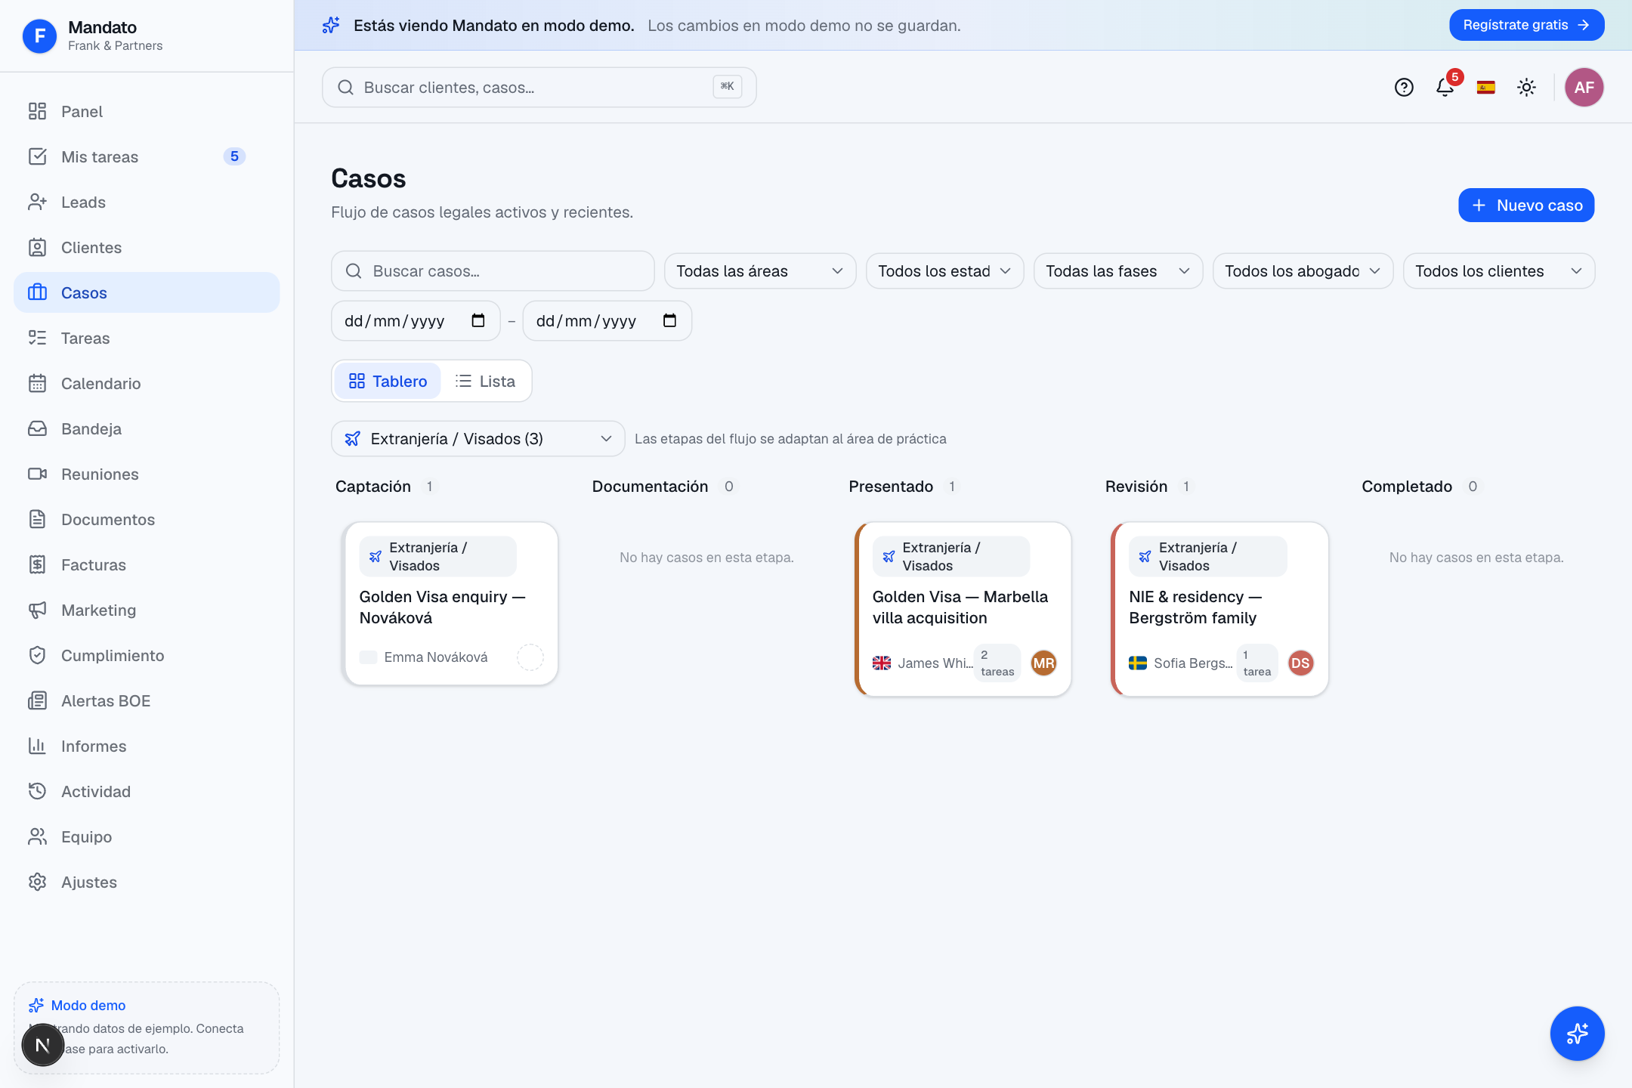Viewport: 1632px width, 1088px height.
Task: Click the Documentos file icon
Action: (x=37, y=519)
